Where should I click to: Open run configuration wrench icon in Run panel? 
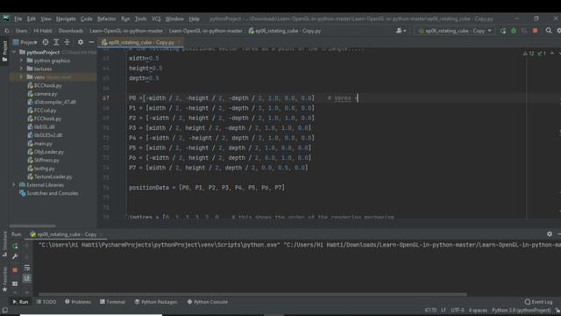click(15, 256)
